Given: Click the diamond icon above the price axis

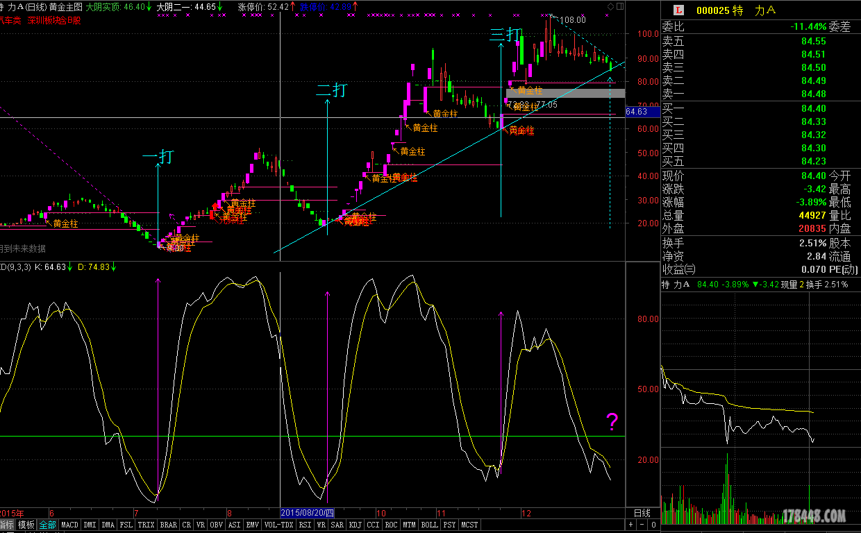Looking at the screenshot, I should pyautogui.click(x=610, y=6).
